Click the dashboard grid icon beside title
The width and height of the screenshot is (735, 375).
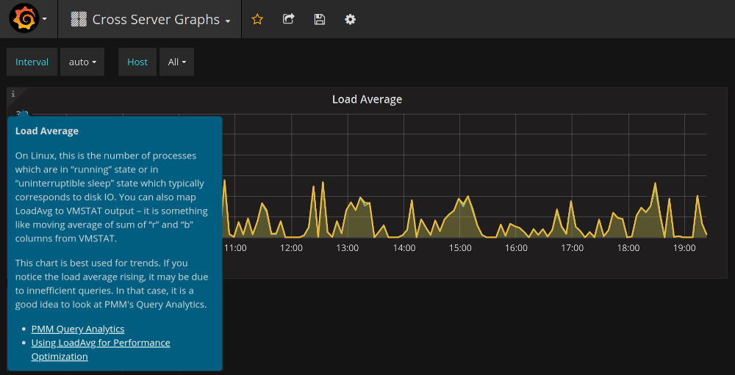click(x=78, y=20)
